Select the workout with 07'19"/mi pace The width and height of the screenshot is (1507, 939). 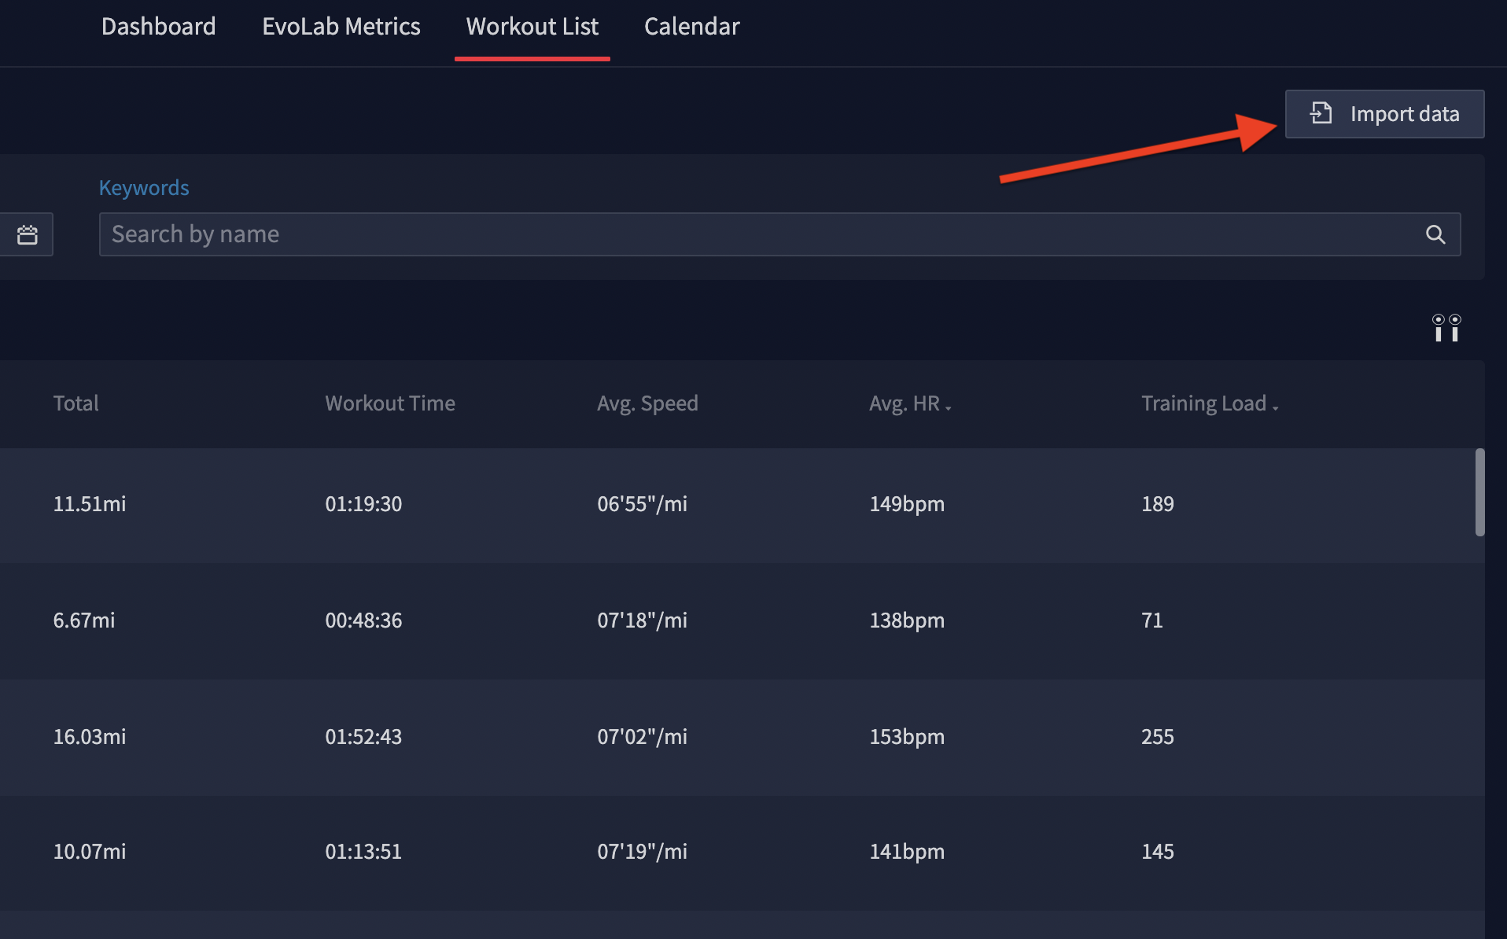point(642,852)
